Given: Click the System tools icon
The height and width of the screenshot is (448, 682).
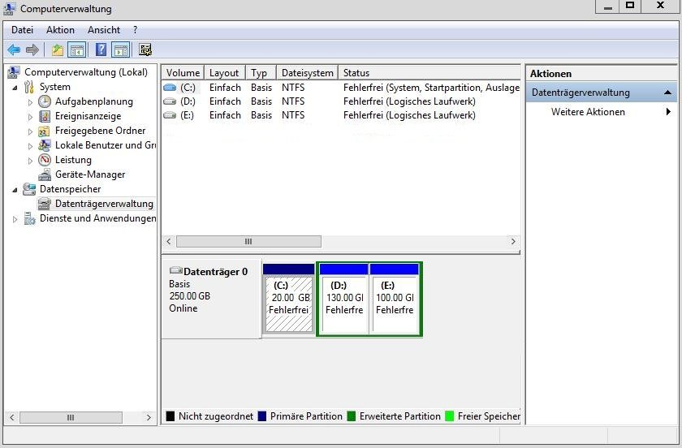Looking at the screenshot, I should click(29, 87).
